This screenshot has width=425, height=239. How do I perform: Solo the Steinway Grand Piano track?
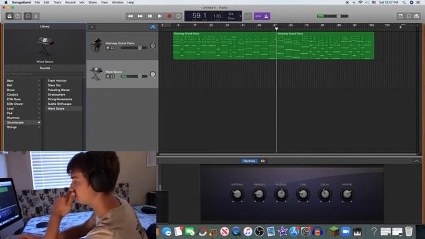tap(112, 48)
